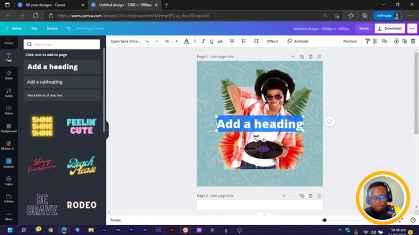Toggle bold formatting
This screenshot has height=235, width=419.
pyautogui.click(x=195, y=41)
